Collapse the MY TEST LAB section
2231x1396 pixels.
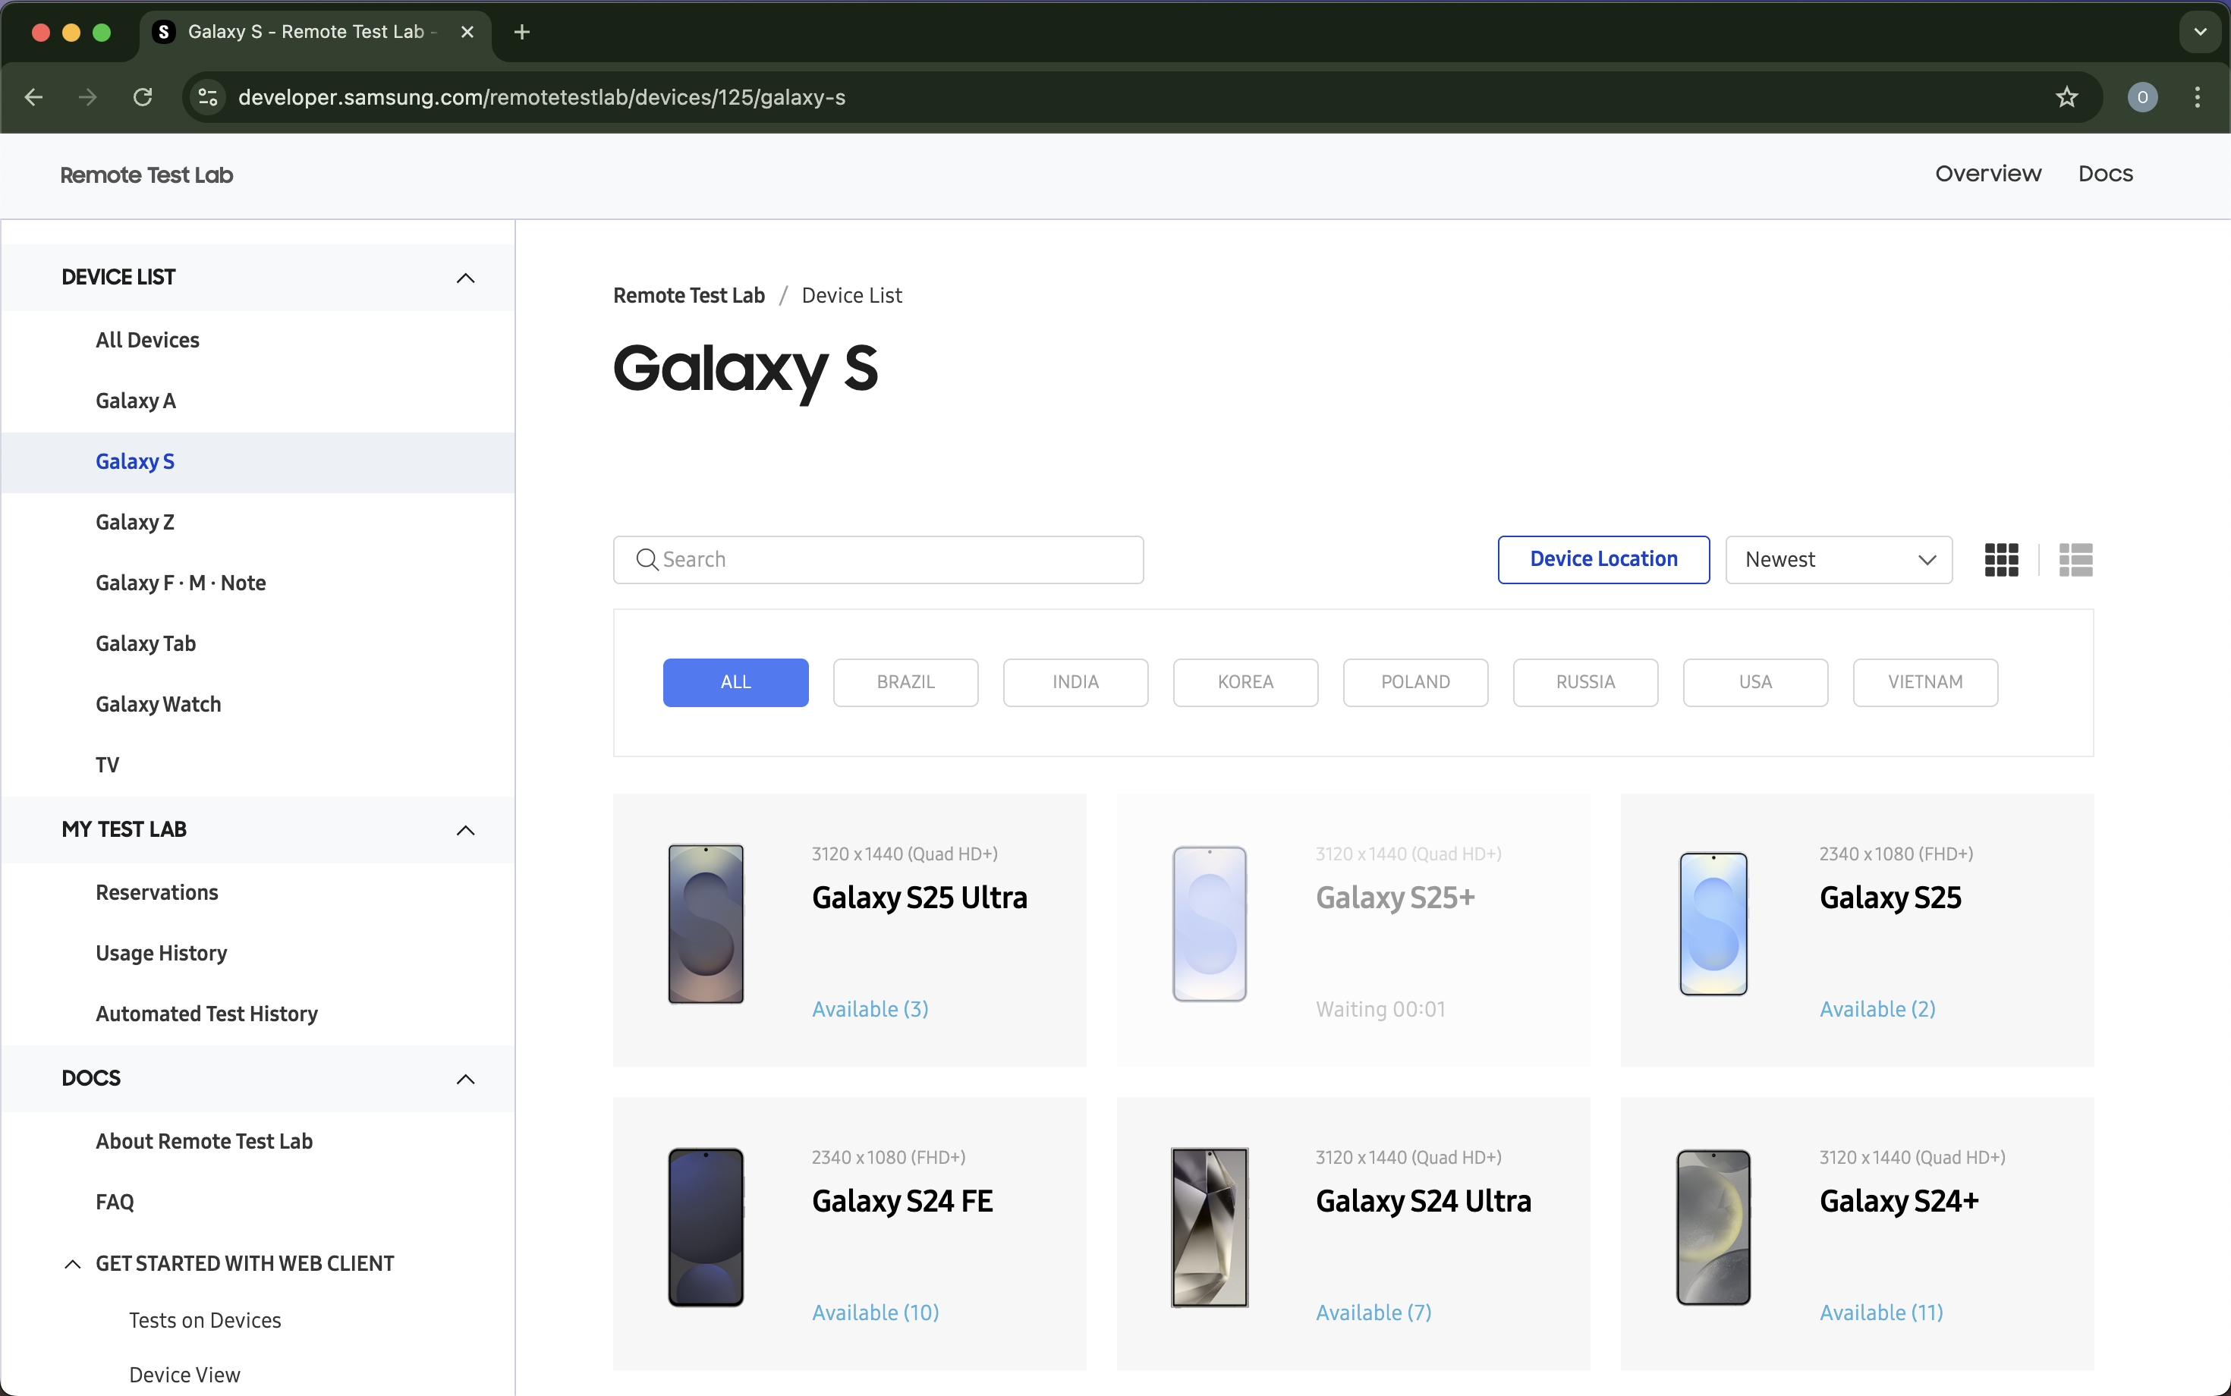coord(465,830)
